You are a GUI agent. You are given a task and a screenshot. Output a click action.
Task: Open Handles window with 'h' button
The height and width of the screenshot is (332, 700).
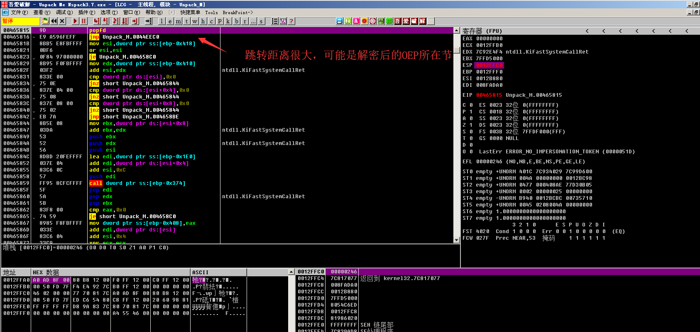203,21
